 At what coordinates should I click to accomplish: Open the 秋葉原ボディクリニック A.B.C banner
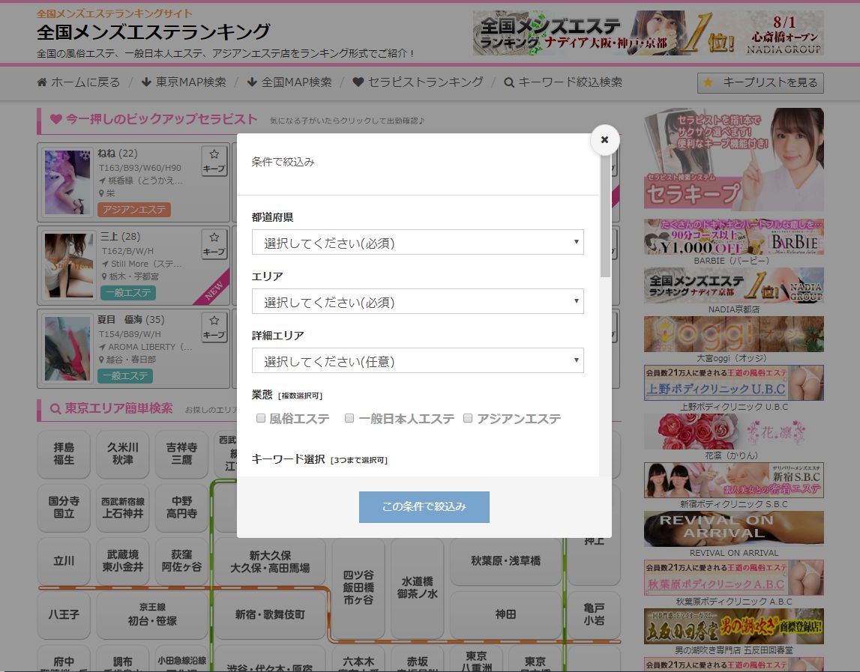point(734,578)
